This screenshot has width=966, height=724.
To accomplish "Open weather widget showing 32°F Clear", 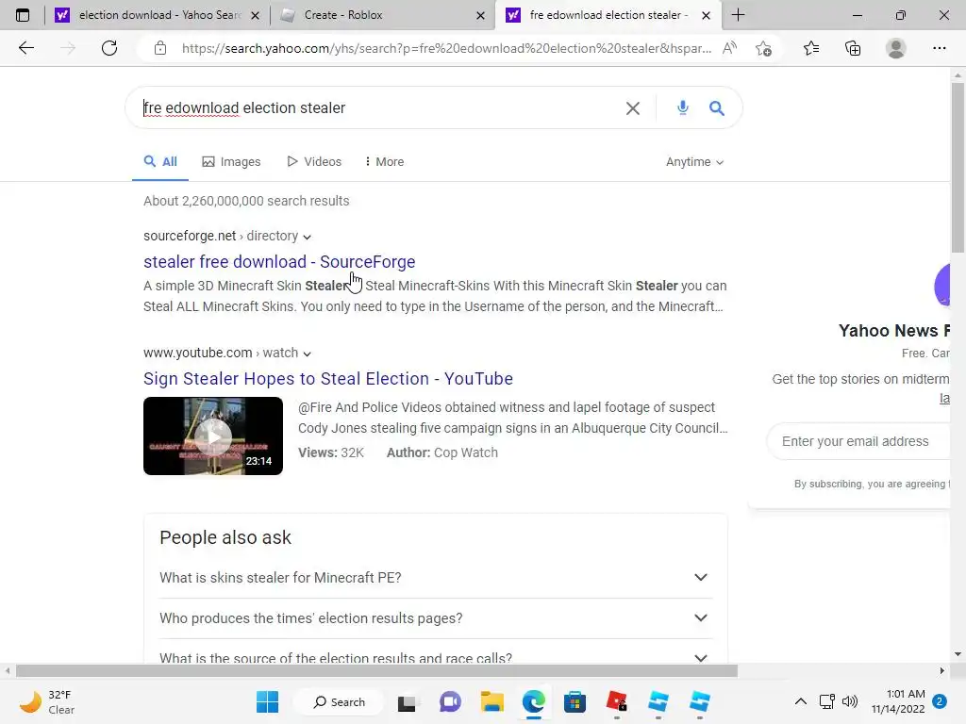I will 47,701.
